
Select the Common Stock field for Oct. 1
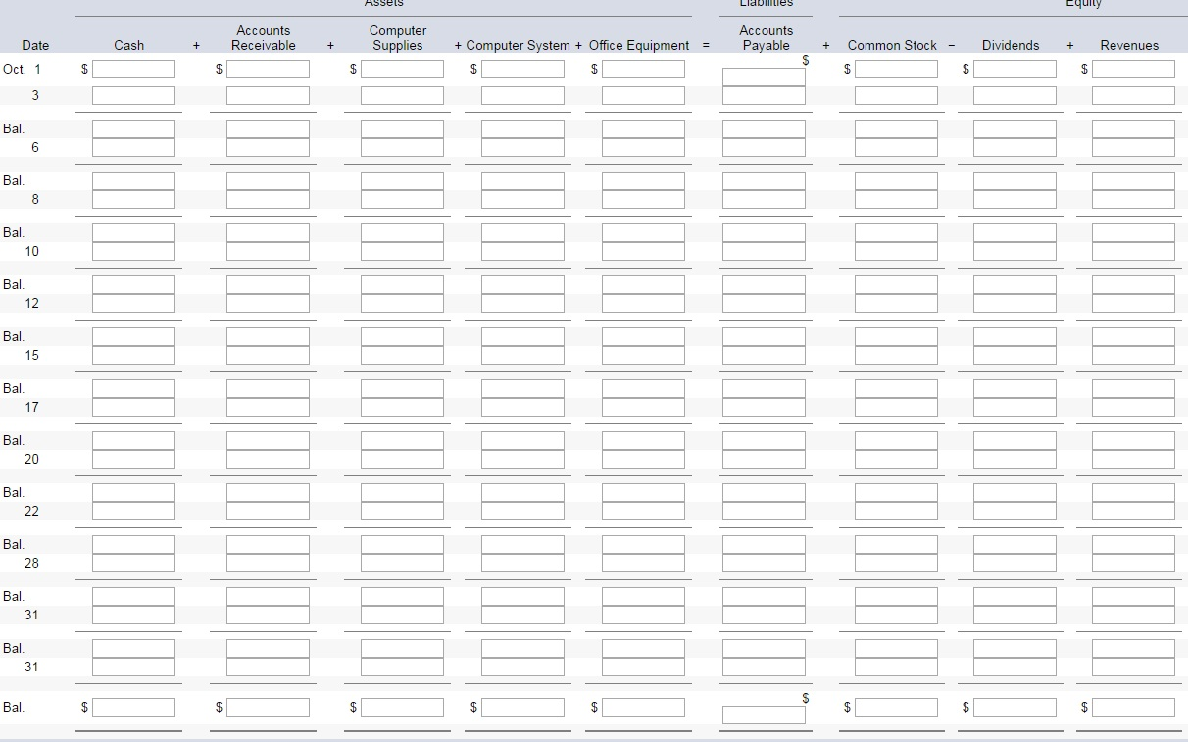click(x=896, y=70)
